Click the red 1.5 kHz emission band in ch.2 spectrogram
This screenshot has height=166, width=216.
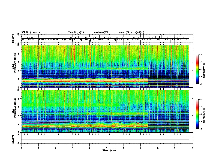[x=85, y=126]
